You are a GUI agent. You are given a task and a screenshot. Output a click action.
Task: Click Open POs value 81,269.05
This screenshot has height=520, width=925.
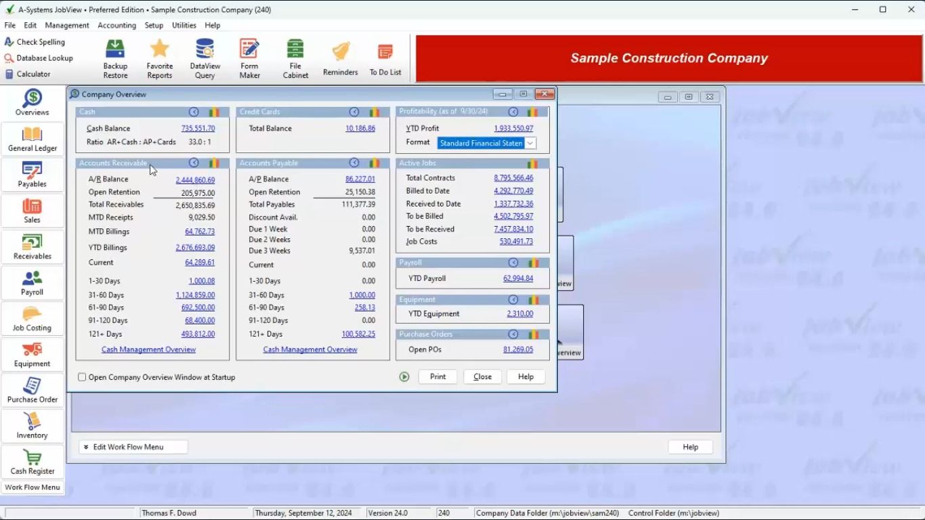(x=518, y=350)
